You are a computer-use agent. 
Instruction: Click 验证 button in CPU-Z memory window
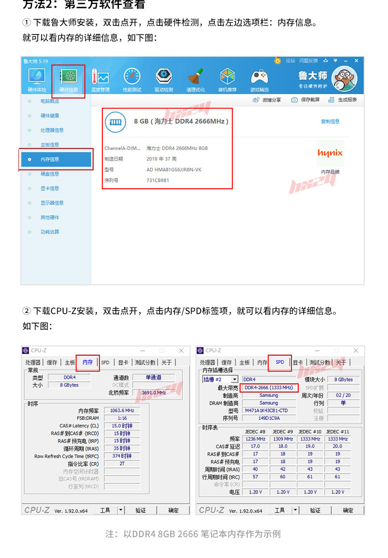pyautogui.click(x=141, y=510)
